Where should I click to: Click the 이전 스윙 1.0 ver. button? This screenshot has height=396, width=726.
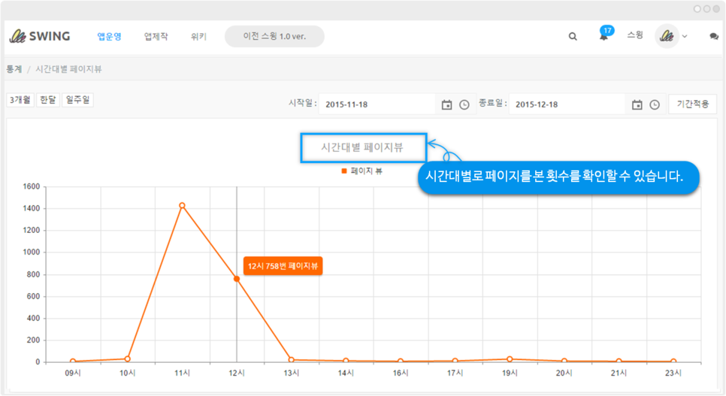(x=274, y=36)
